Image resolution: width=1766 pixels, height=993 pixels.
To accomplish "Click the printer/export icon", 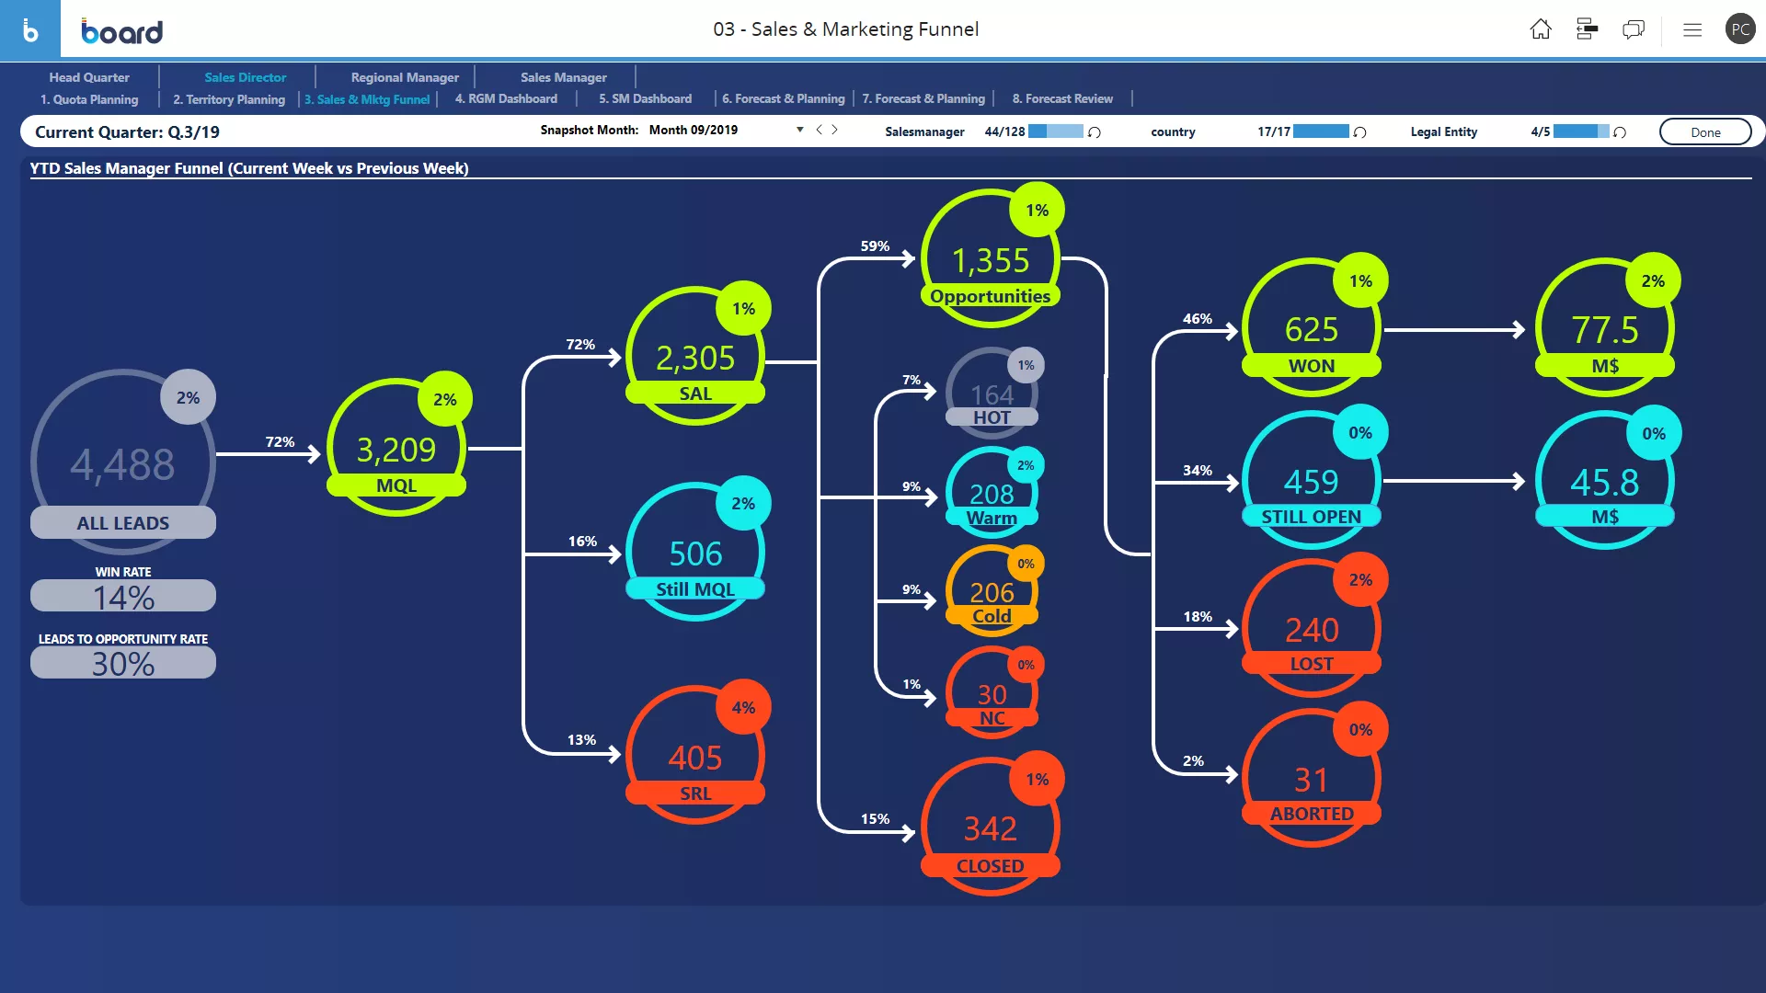I will pyautogui.click(x=1587, y=29).
